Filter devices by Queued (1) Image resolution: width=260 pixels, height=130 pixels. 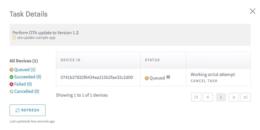25,70
